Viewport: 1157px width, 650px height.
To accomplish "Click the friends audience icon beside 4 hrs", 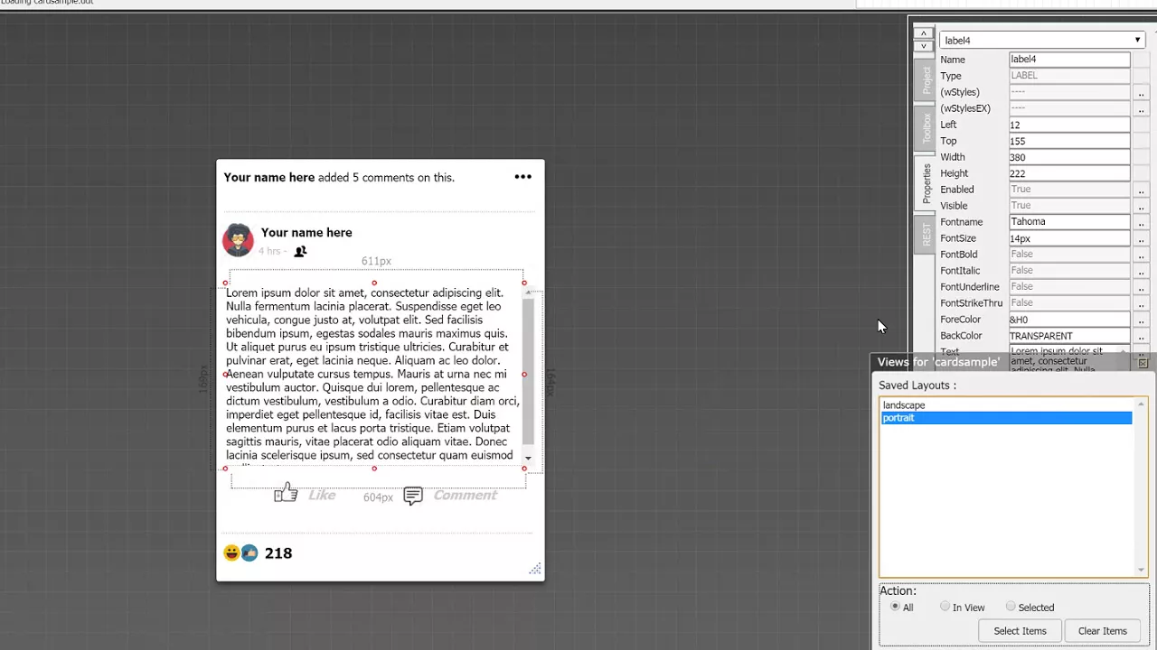I will pos(300,252).
